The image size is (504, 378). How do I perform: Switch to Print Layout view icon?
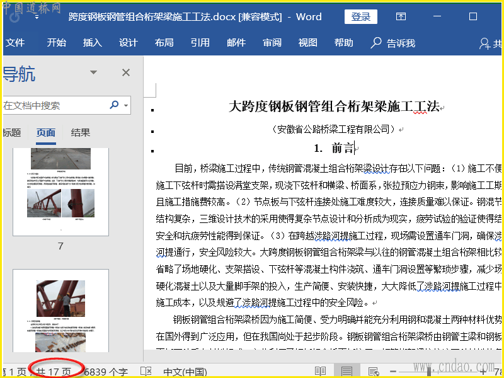(346, 372)
